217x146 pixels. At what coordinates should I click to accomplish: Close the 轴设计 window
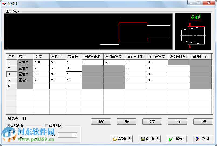(x=209, y=3)
